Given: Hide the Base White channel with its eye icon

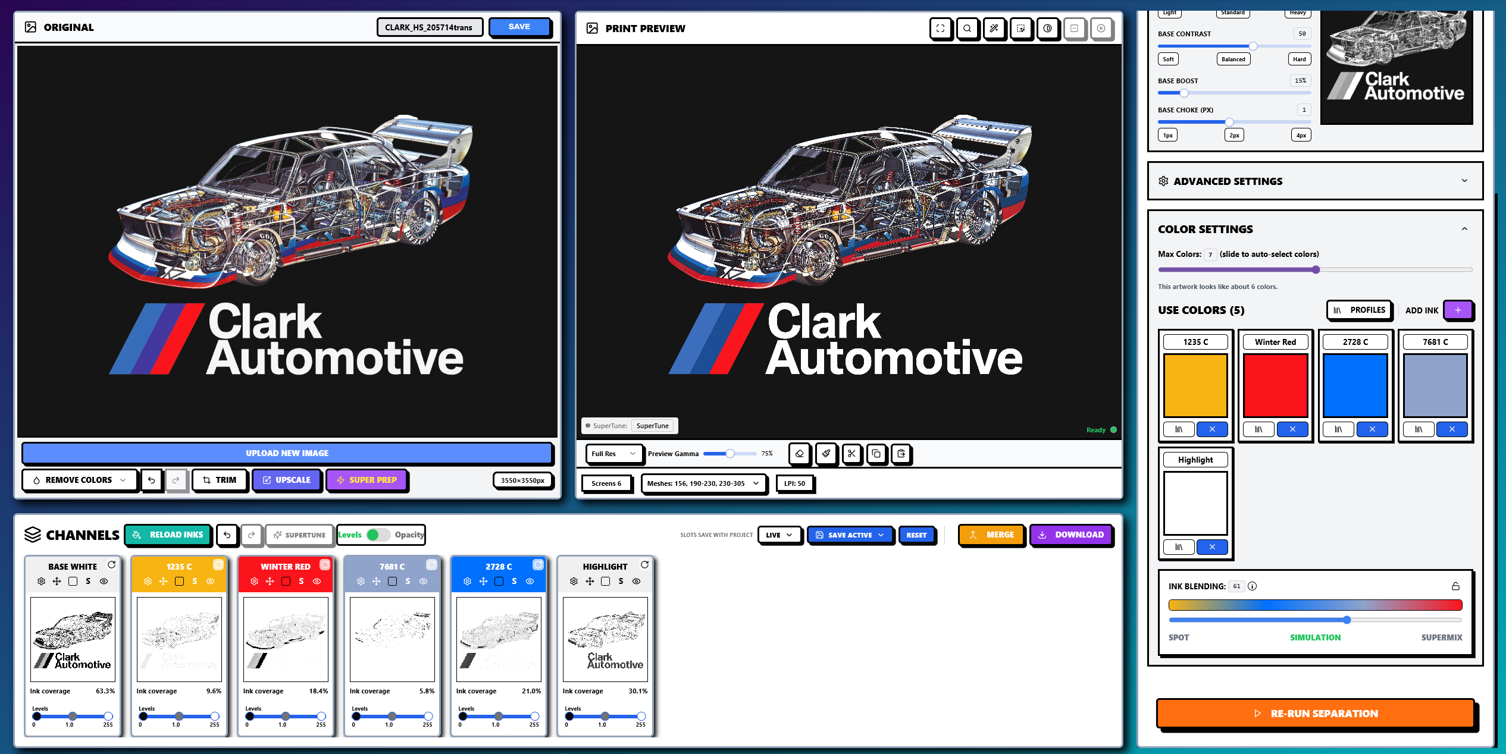Looking at the screenshot, I should pyautogui.click(x=104, y=581).
